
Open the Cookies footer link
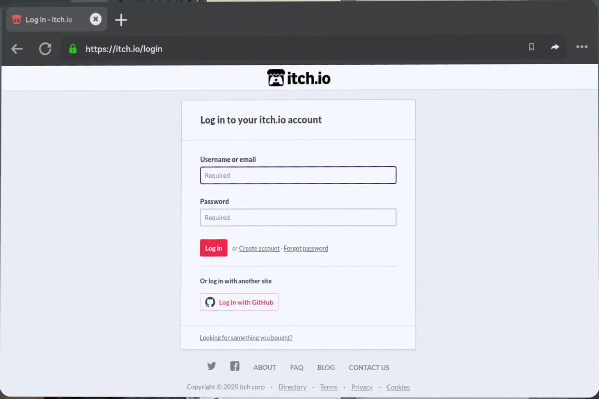pyautogui.click(x=398, y=387)
